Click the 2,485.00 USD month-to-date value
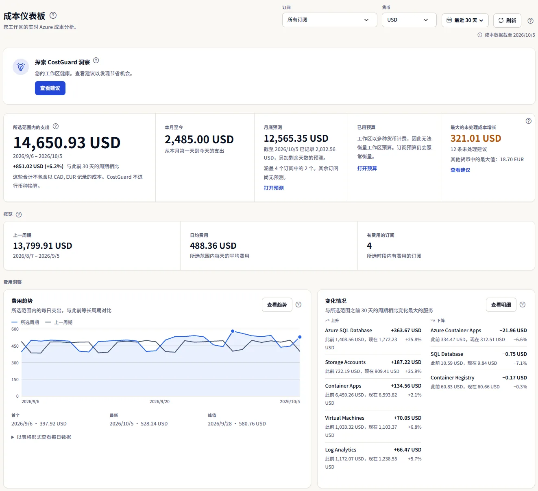This screenshot has height=491, width=538. [x=199, y=140]
